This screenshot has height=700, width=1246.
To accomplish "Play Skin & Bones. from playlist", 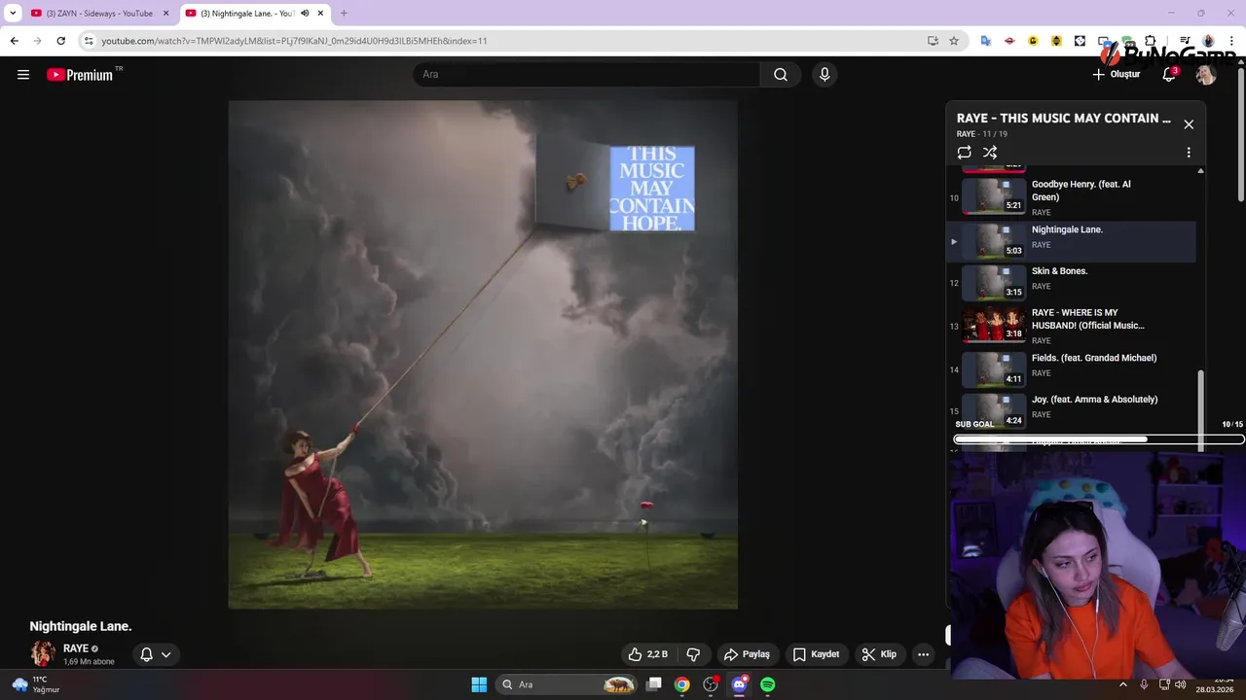I will click(1072, 283).
